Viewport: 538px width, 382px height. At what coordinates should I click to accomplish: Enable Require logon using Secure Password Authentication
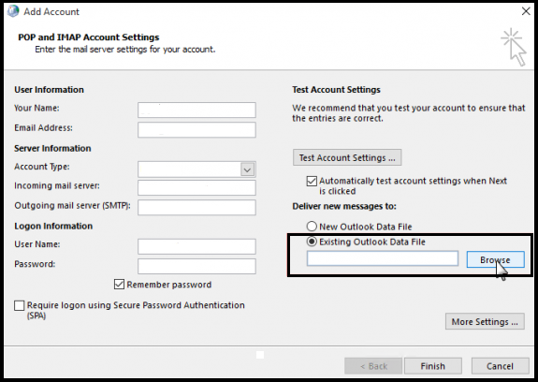(20, 305)
